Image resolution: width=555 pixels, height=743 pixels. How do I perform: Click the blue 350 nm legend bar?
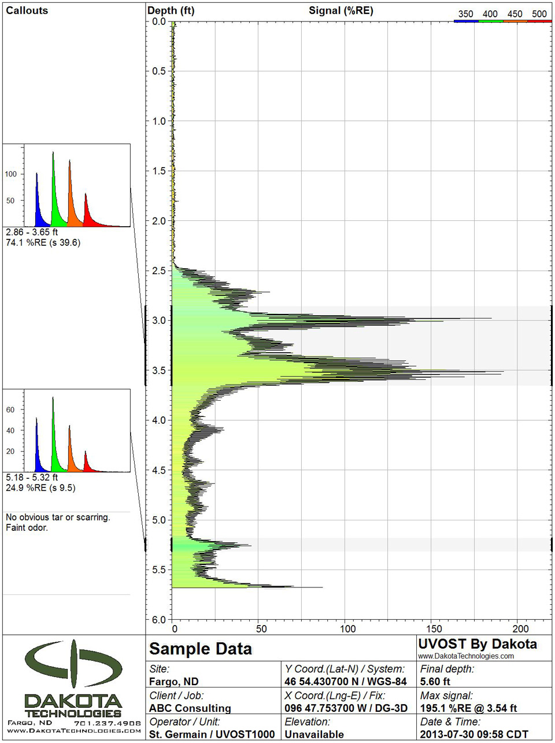pos(466,20)
